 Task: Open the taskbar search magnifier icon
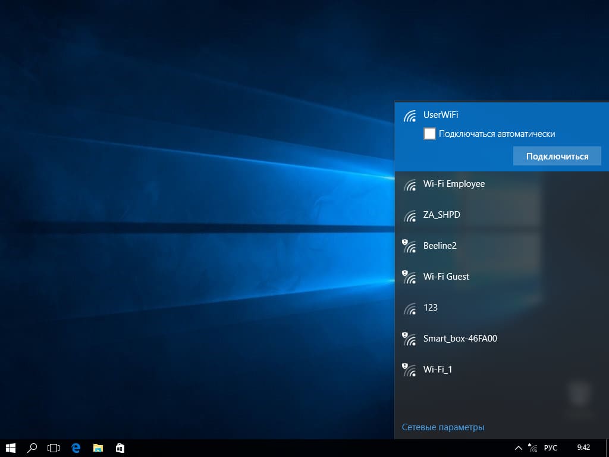(x=33, y=448)
